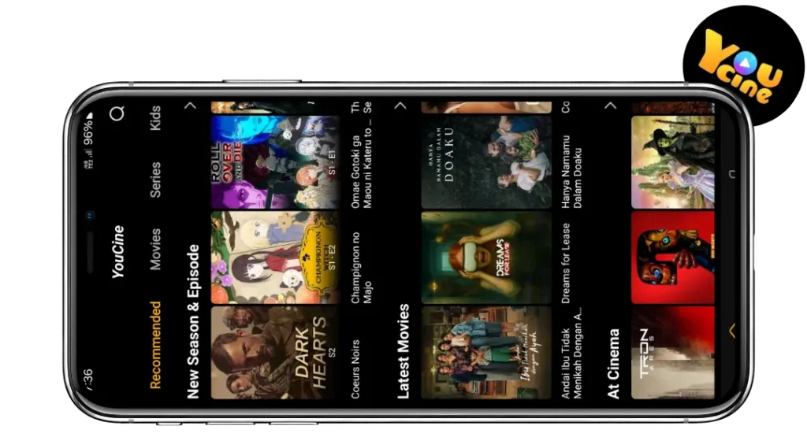807x448 pixels.
Task: Click the 'At Cinema' heading
Action: [613, 364]
